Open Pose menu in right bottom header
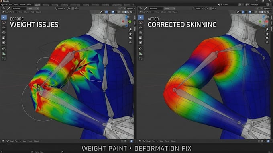The height and width of the screenshot is (153, 273). [x=167, y=141]
